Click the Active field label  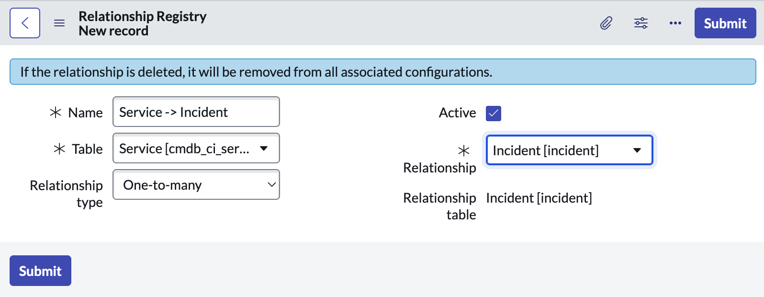pyautogui.click(x=458, y=113)
